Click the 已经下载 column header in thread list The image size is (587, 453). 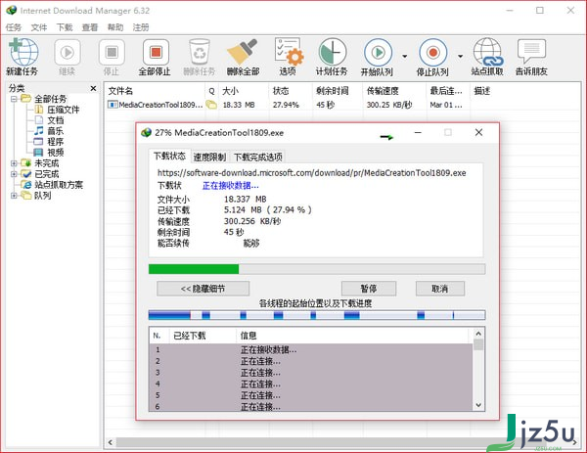coord(203,336)
